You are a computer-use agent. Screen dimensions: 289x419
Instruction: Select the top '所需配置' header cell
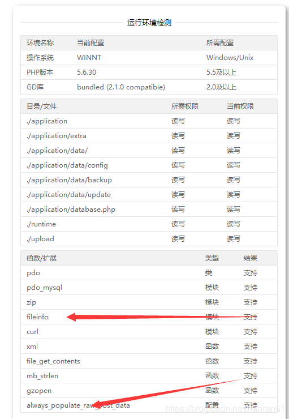coord(220,43)
